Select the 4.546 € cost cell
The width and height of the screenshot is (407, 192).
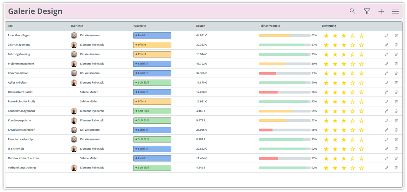(x=201, y=168)
